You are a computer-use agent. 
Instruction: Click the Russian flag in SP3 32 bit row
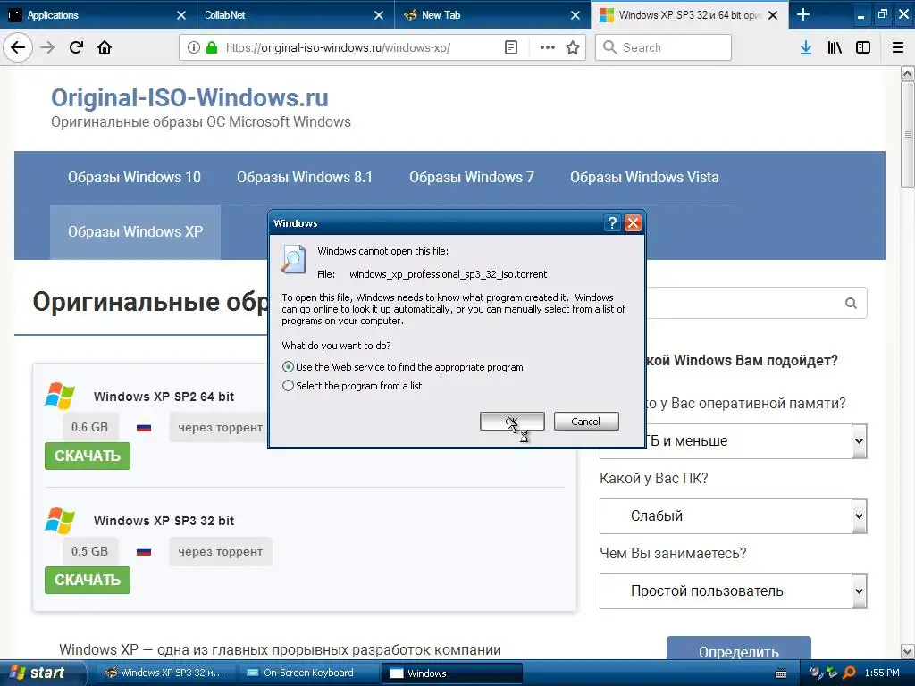point(144,552)
